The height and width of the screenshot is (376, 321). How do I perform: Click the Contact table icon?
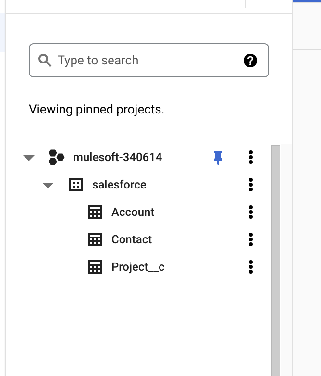pos(95,239)
